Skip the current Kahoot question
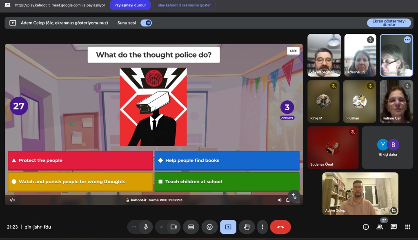Viewport: 418px width, 240px height. (293, 51)
